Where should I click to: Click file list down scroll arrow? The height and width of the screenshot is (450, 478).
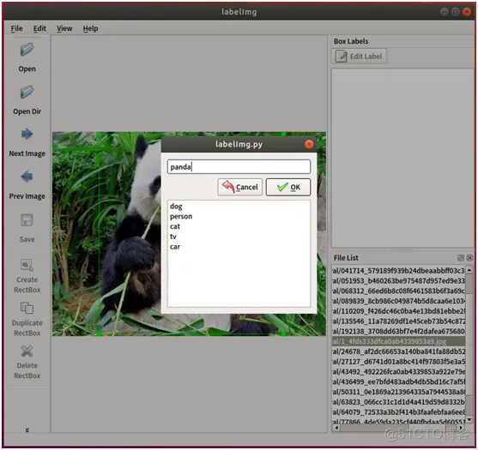(469, 419)
